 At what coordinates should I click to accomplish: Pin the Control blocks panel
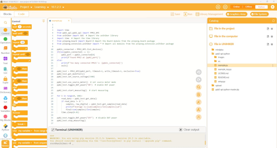pos(44,21)
